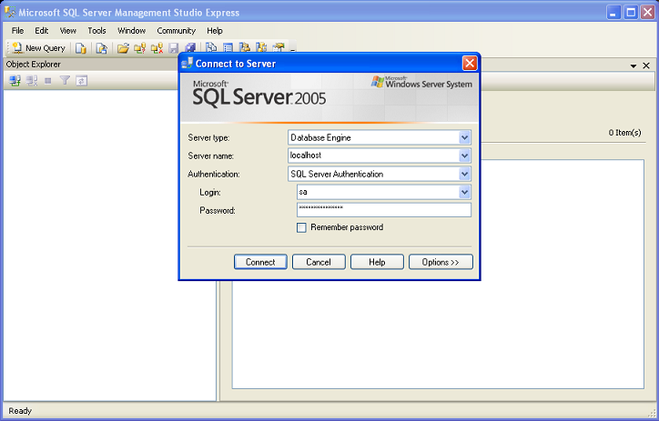Open the Server name dropdown arrow
The width and height of the screenshot is (659, 421).
tap(464, 155)
